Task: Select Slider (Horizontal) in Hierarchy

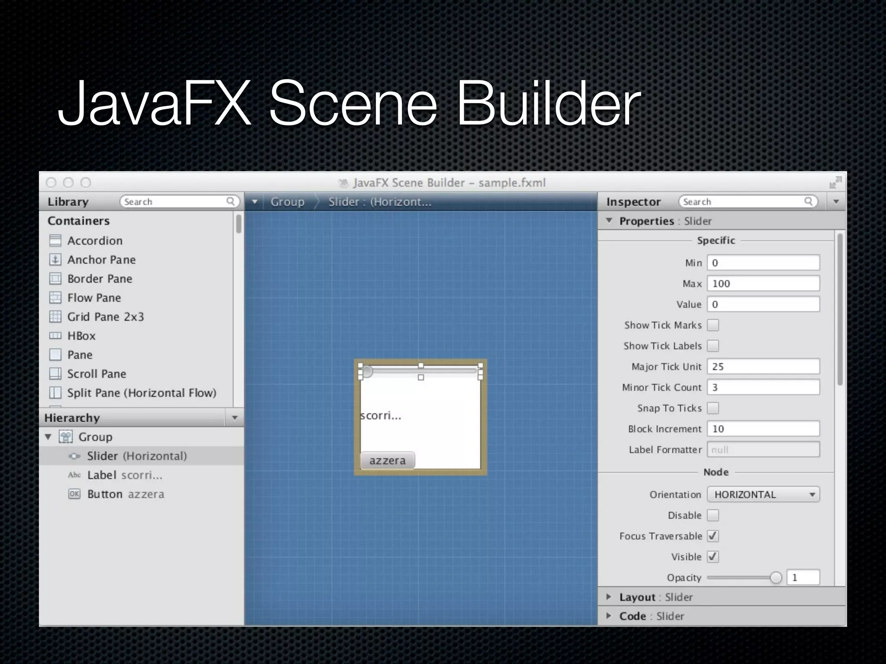Action: point(141,456)
